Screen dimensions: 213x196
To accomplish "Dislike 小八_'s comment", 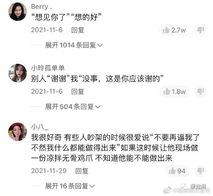I will point(201,171).
